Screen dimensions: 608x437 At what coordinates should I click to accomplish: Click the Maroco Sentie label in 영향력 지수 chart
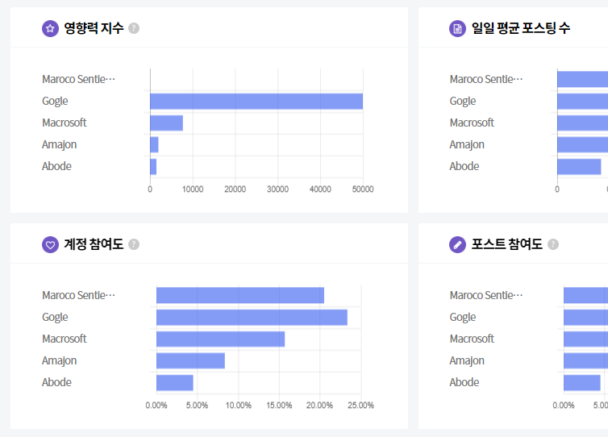[x=78, y=79]
